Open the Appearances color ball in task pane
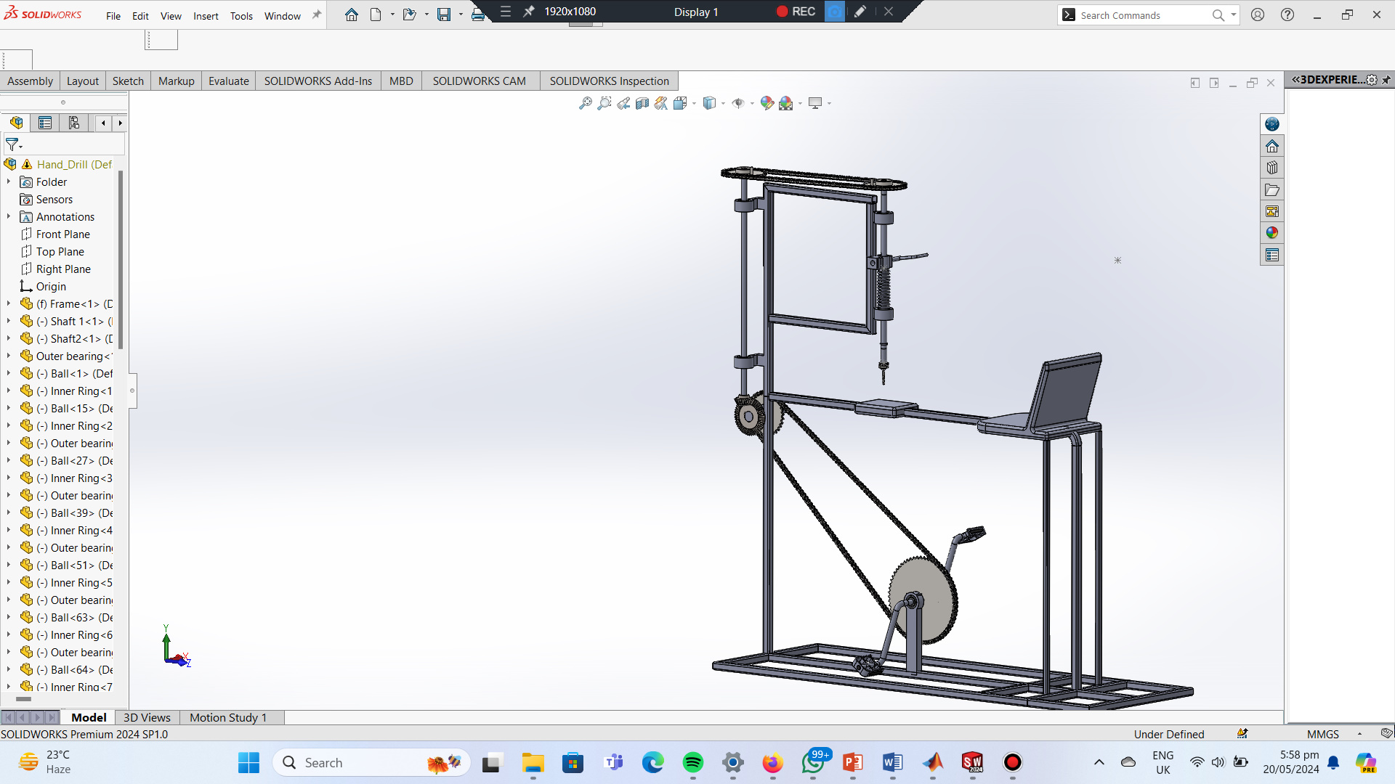Viewport: 1395px width, 784px height. (x=1271, y=233)
